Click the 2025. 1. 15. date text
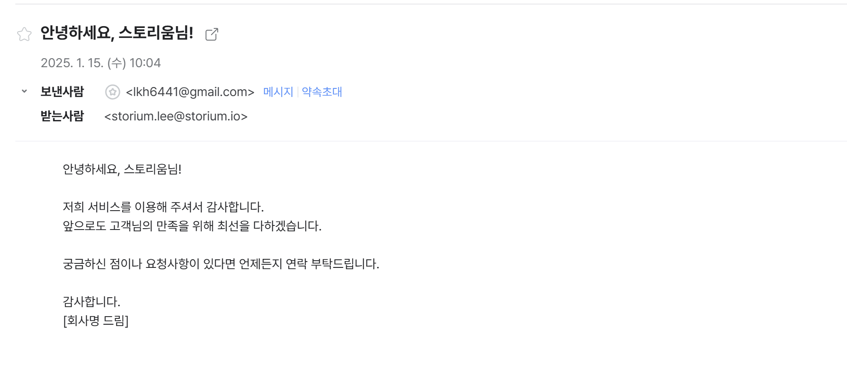 (x=72, y=63)
